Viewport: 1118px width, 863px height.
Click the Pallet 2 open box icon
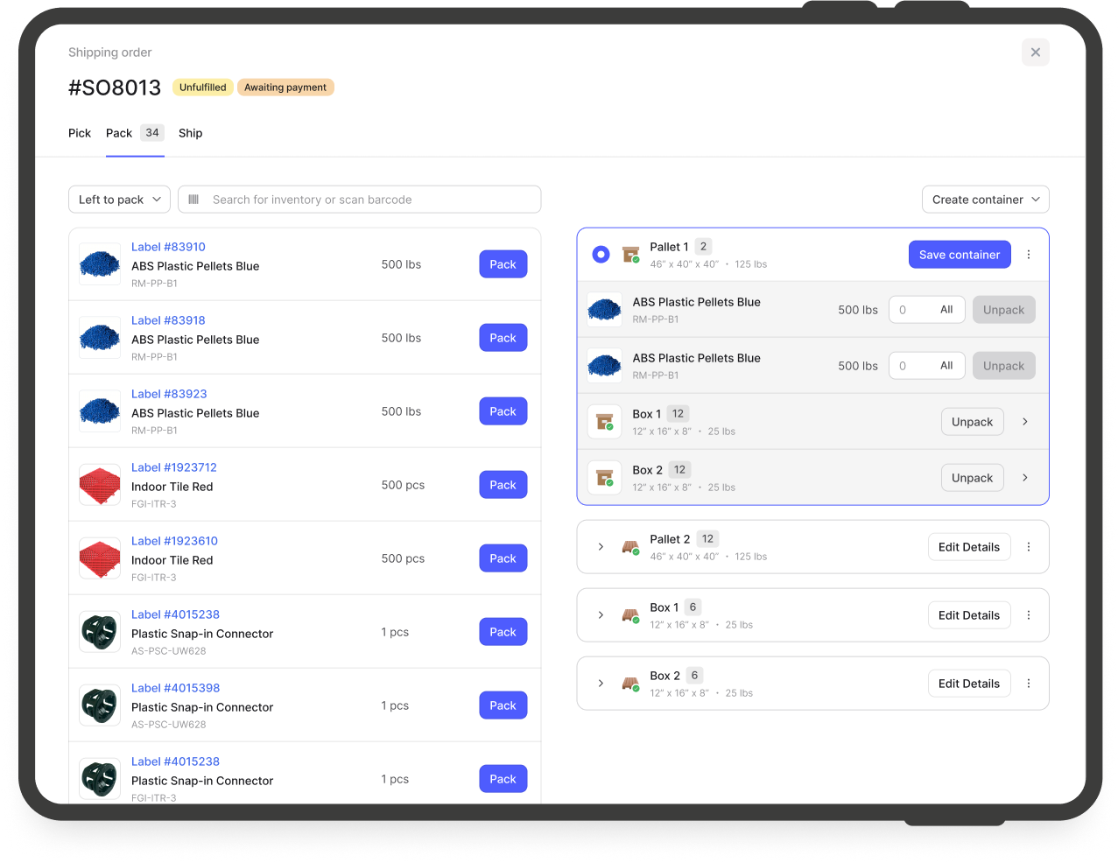[x=630, y=548]
